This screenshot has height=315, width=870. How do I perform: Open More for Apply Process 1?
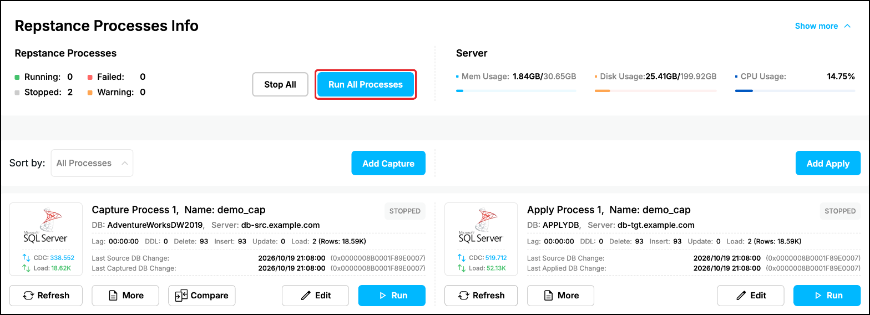[560, 296]
